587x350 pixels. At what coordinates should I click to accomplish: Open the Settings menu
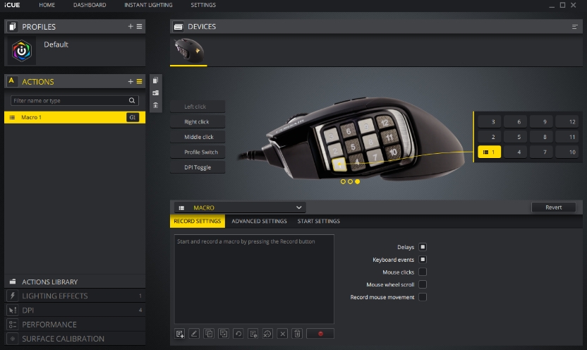[x=203, y=5]
